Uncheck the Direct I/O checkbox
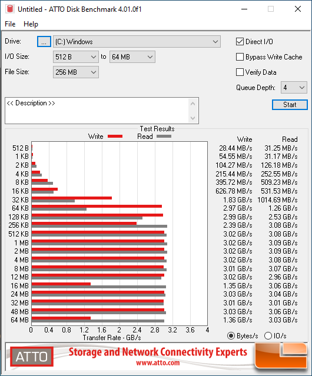The image size is (312, 376). pyautogui.click(x=240, y=42)
